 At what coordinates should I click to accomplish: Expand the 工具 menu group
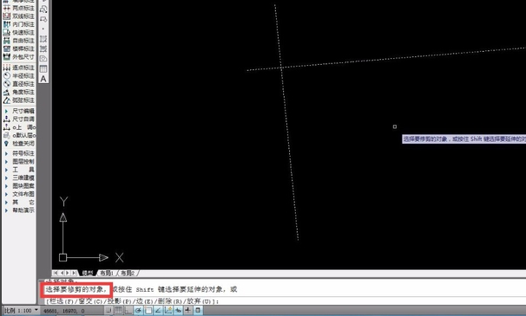pyautogui.click(x=19, y=170)
